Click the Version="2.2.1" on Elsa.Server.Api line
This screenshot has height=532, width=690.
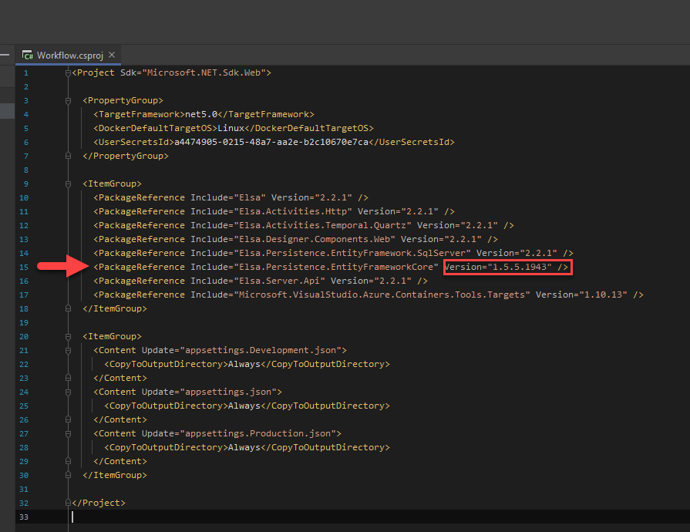[x=371, y=281]
